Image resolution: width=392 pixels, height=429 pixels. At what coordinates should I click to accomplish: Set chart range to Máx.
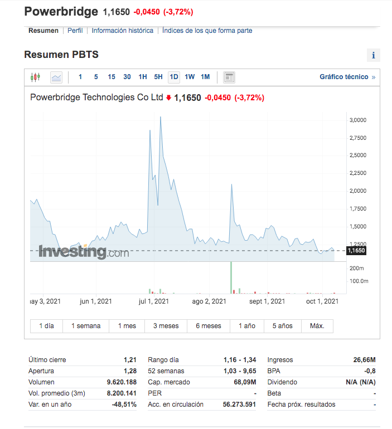coord(317,326)
